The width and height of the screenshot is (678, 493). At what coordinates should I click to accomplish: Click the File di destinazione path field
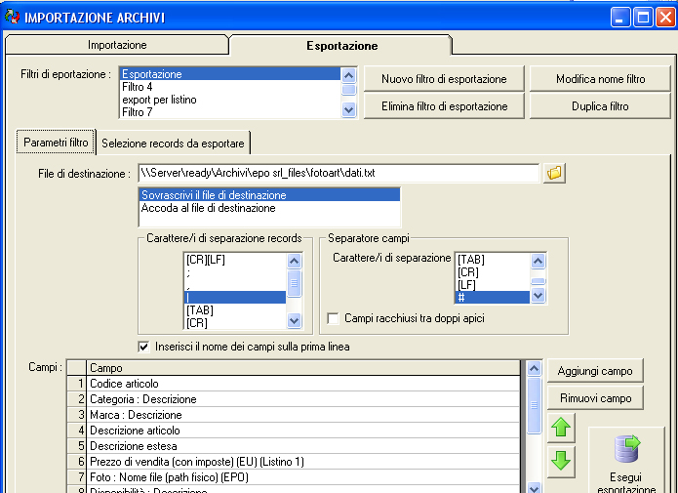pyautogui.click(x=339, y=173)
